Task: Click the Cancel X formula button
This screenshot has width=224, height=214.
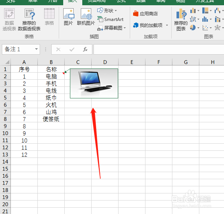Action: pyautogui.click(x=58, y=49)
